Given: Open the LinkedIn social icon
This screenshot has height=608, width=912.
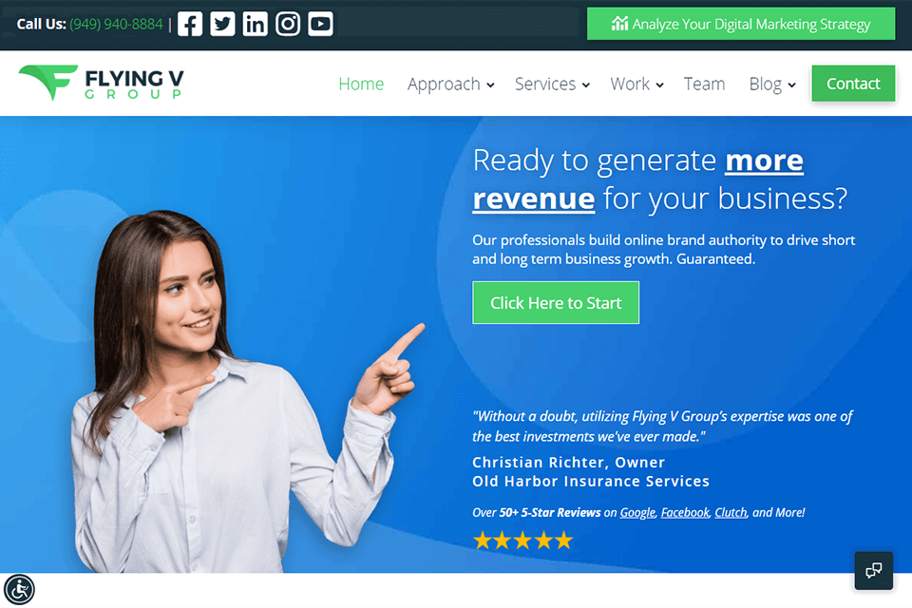Looking at the screenshot, I should (255, 24).
